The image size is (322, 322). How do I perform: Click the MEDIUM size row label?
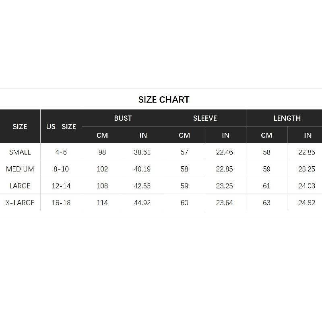pos(20,169)
